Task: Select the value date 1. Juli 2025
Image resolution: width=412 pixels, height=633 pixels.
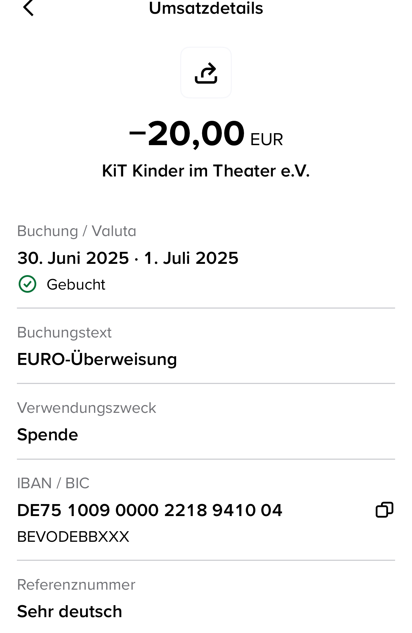Action: (x=191, y=258)
